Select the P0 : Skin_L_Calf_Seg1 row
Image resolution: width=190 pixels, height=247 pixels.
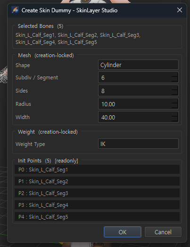coord(97,170)
